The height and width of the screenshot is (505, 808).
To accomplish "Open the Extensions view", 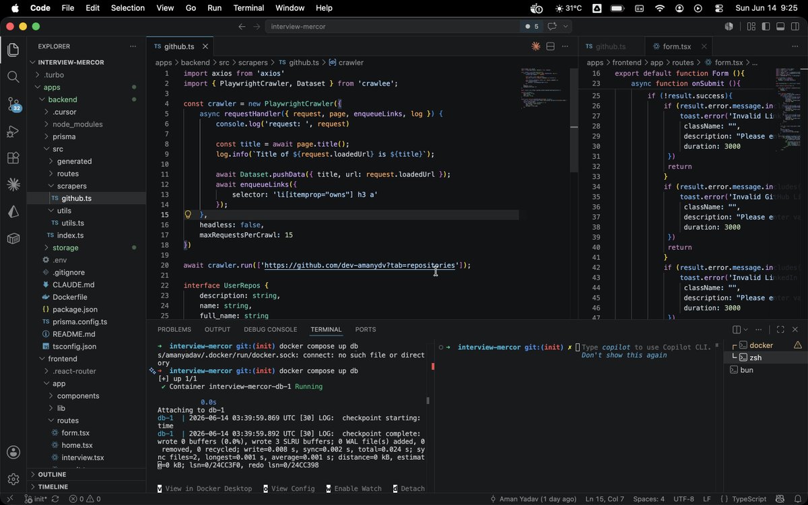I will click(x=13, y=158).
